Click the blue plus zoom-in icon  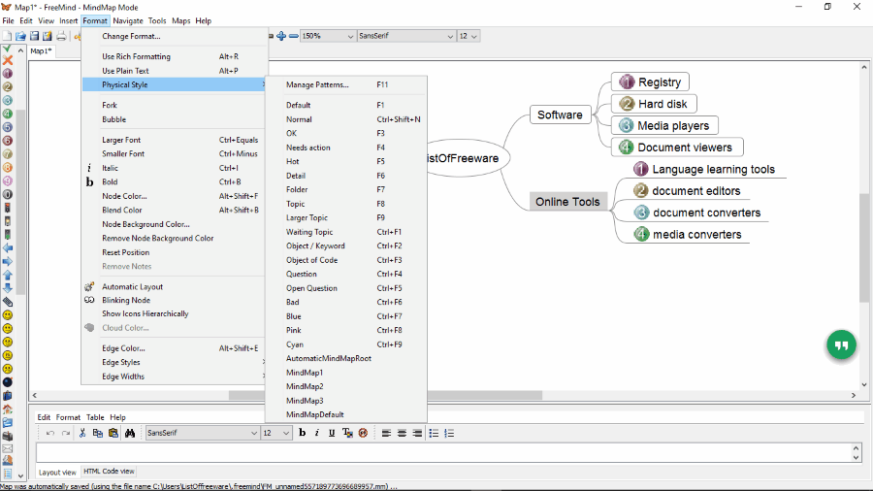point(281,36)
